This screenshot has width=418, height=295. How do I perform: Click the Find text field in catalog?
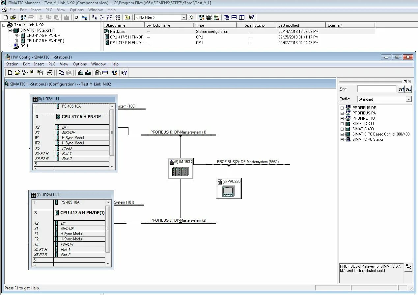click(x=377, y=89)
